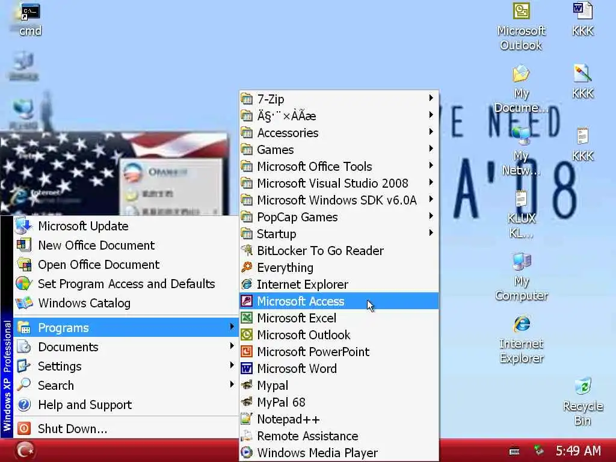This screenshot has width=616, height=462.
Task: Click the BitLocker To Go Reader icon
Action: coord(247,250)
